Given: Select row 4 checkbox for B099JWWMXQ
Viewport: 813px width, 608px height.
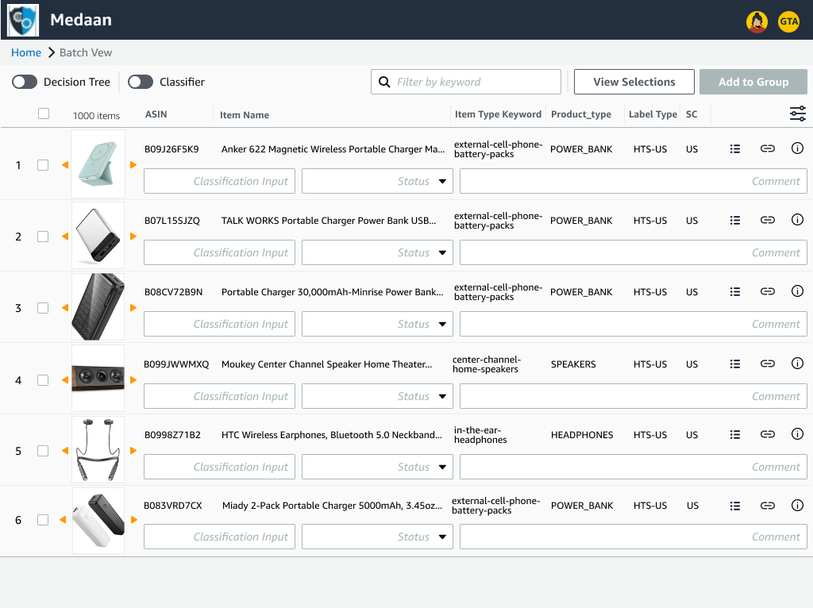Looking at the screenshot, I should click(43, 380).
